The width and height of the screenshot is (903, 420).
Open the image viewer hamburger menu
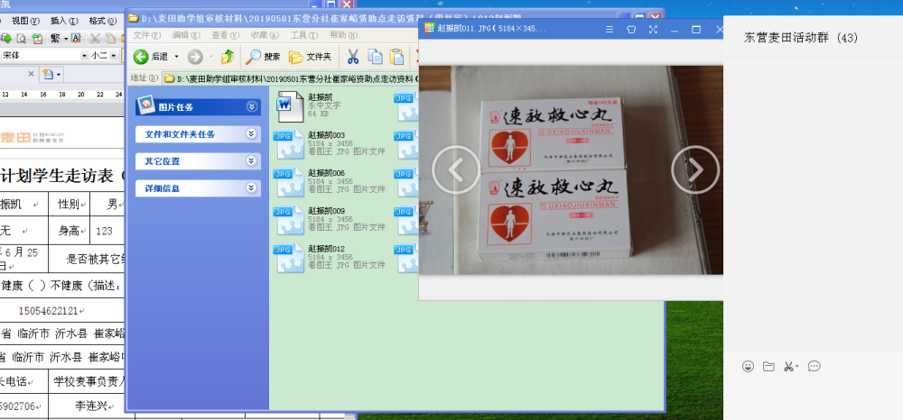click(x=610, y=30)
